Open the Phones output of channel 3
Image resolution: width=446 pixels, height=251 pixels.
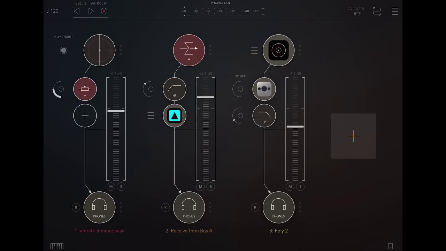coord(278,207)
